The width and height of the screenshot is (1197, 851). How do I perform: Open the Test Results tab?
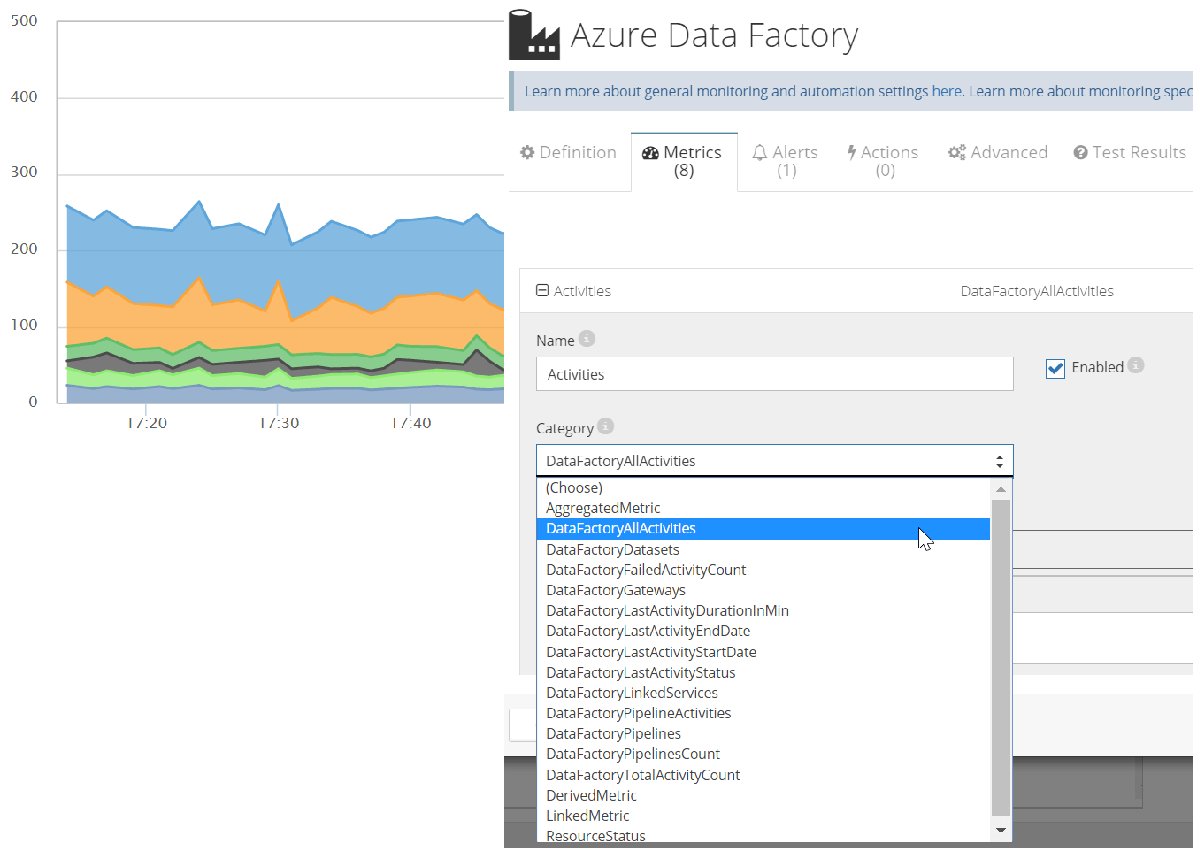click(1130, 152)
